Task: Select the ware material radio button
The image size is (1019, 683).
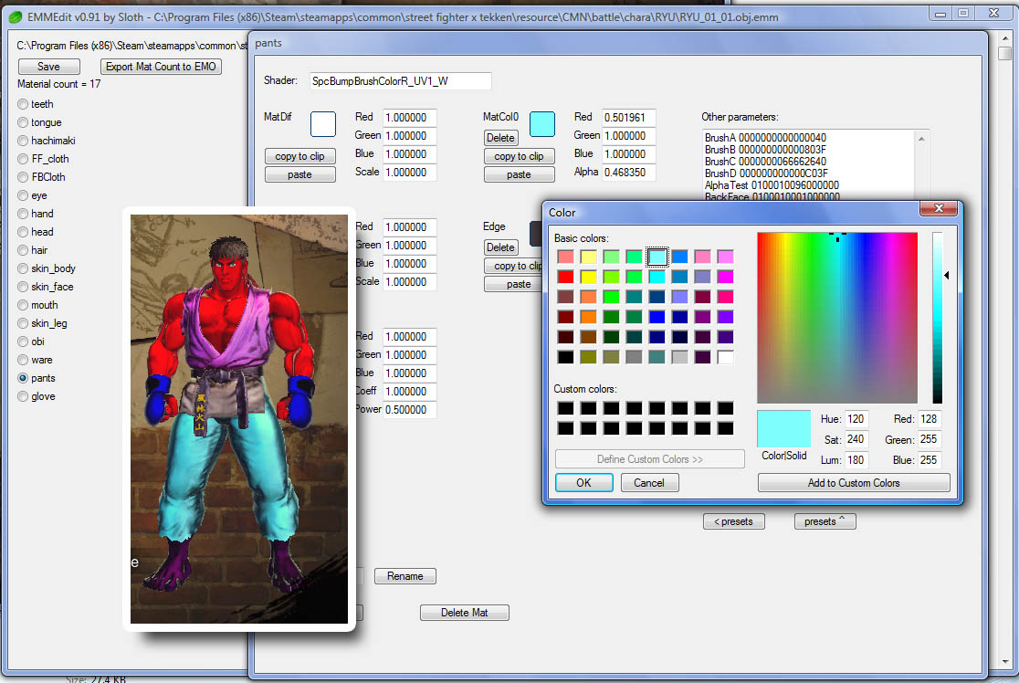Action: tap(24, 360)
